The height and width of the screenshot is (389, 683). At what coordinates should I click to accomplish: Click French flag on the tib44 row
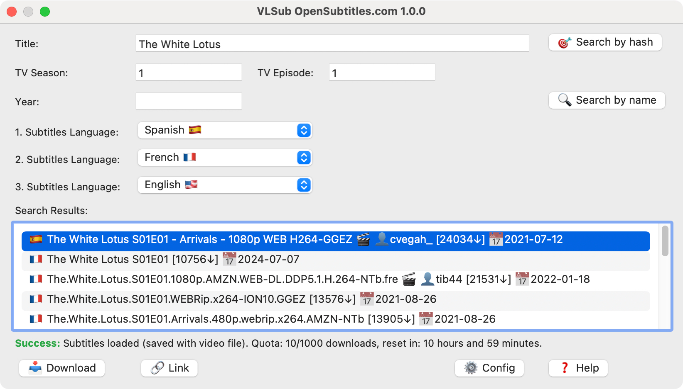(x=36, y=279)
